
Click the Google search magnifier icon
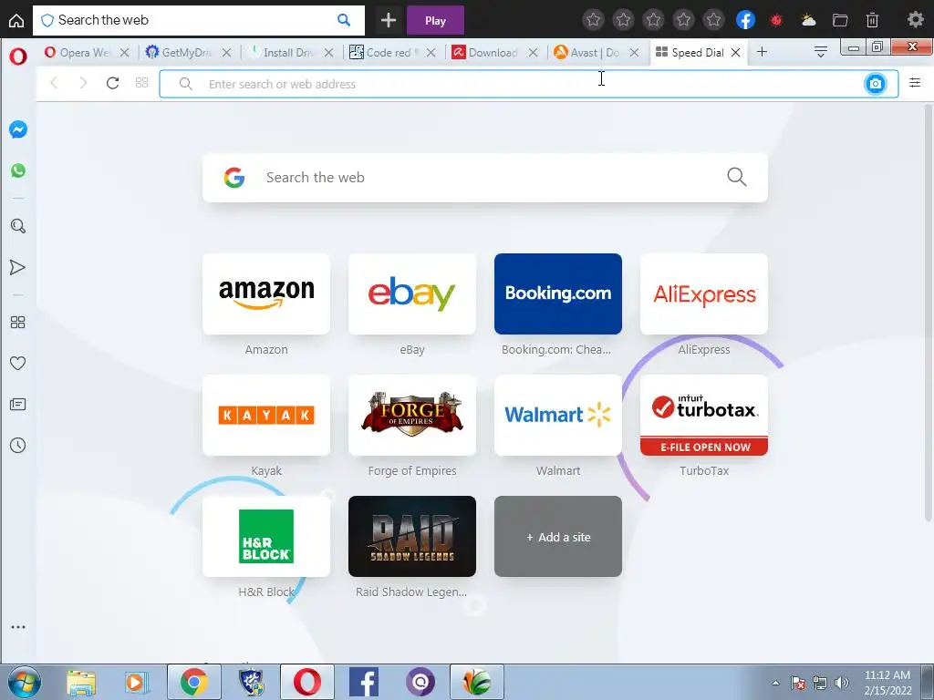point(737,177)
